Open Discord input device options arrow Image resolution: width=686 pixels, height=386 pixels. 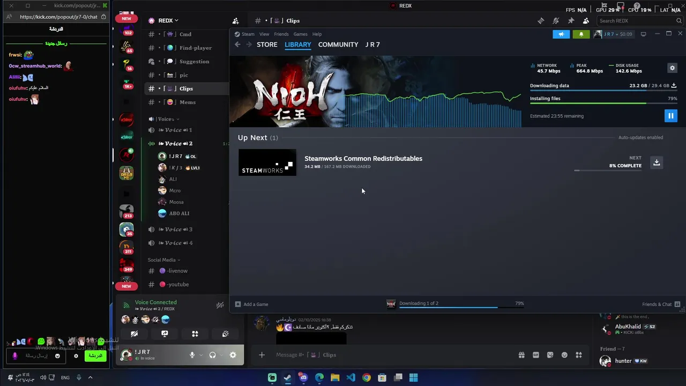(201, 355)
